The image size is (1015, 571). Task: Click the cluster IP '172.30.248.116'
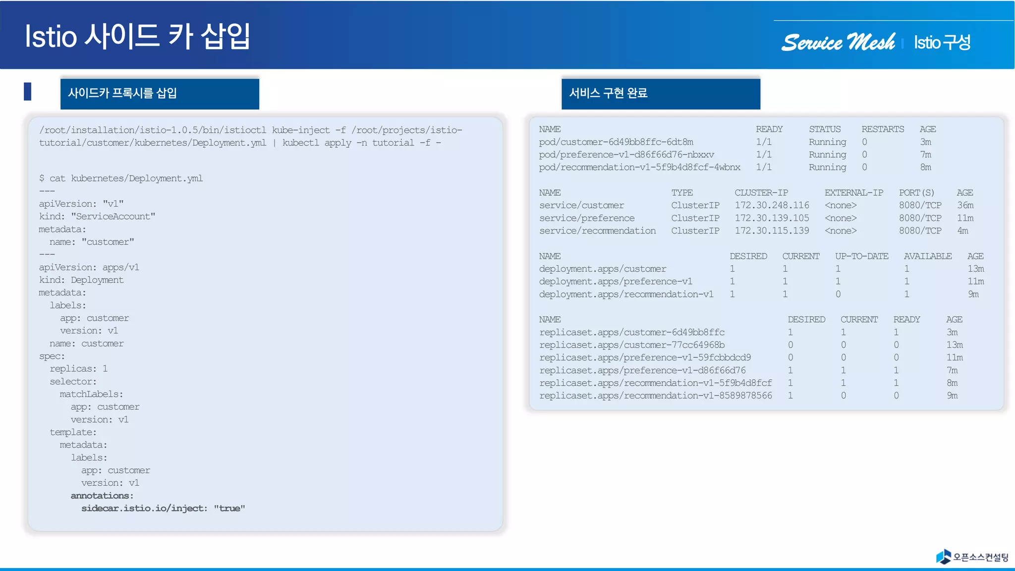click(x=772, y=205)
